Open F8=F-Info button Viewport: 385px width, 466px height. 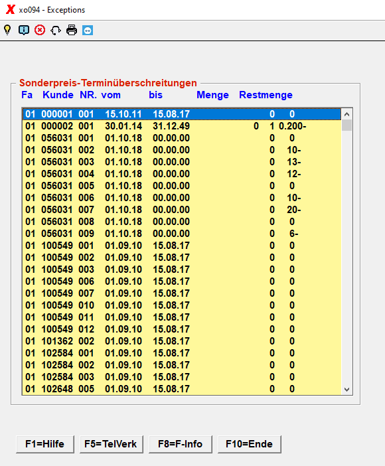180,444
